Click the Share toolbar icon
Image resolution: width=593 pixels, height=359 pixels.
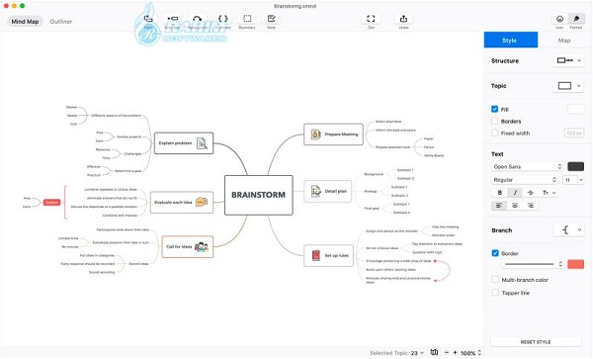click(403, 19)
